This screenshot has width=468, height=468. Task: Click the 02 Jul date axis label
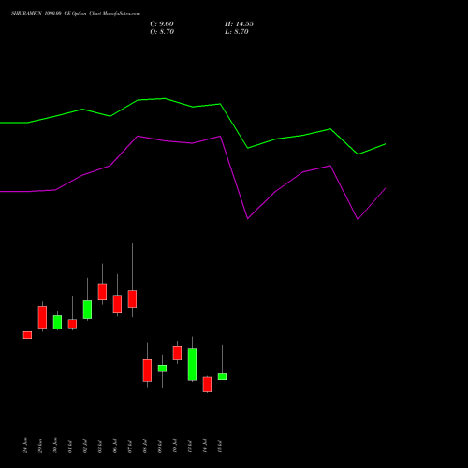click(x=85, y=446)
